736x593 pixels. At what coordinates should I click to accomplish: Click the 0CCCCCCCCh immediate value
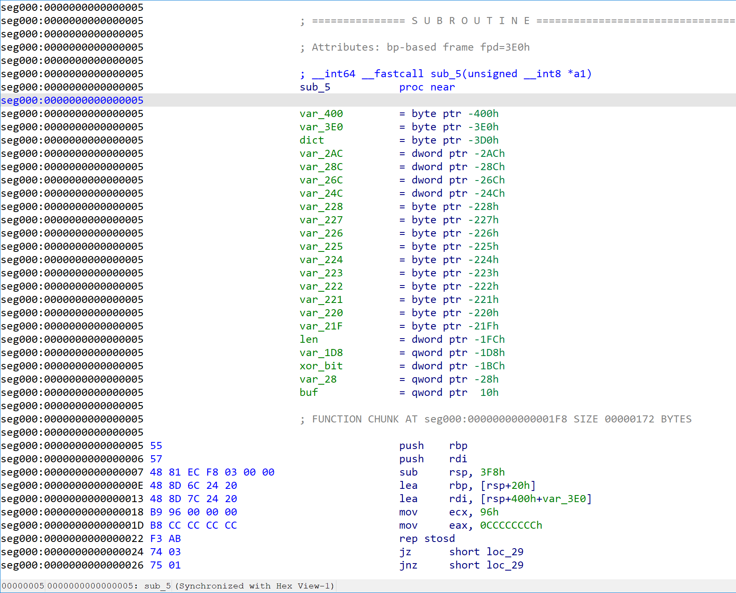(x=511, y=525)
